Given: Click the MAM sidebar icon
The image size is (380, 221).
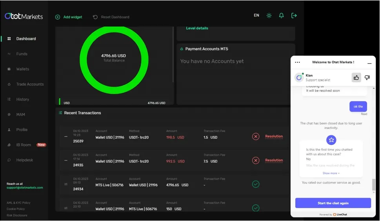Looking at the screenshot, I should tap(9, 115).
